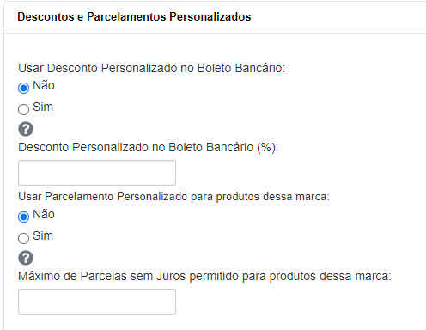Click 'Não' text beside installment radio
The width and height of the screenshot is (426, 330).
pos(44,214)
